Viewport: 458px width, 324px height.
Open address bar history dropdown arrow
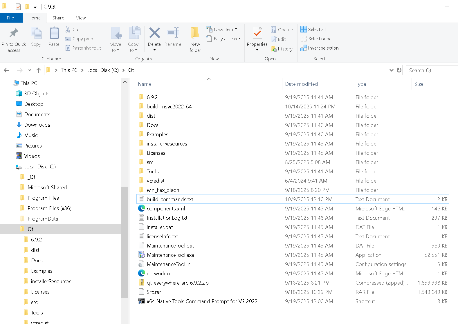click(x=391, y=70)
